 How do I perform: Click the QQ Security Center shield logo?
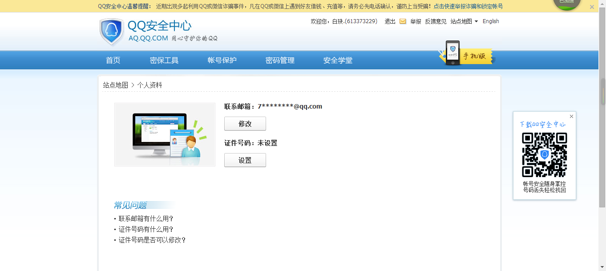112,32
